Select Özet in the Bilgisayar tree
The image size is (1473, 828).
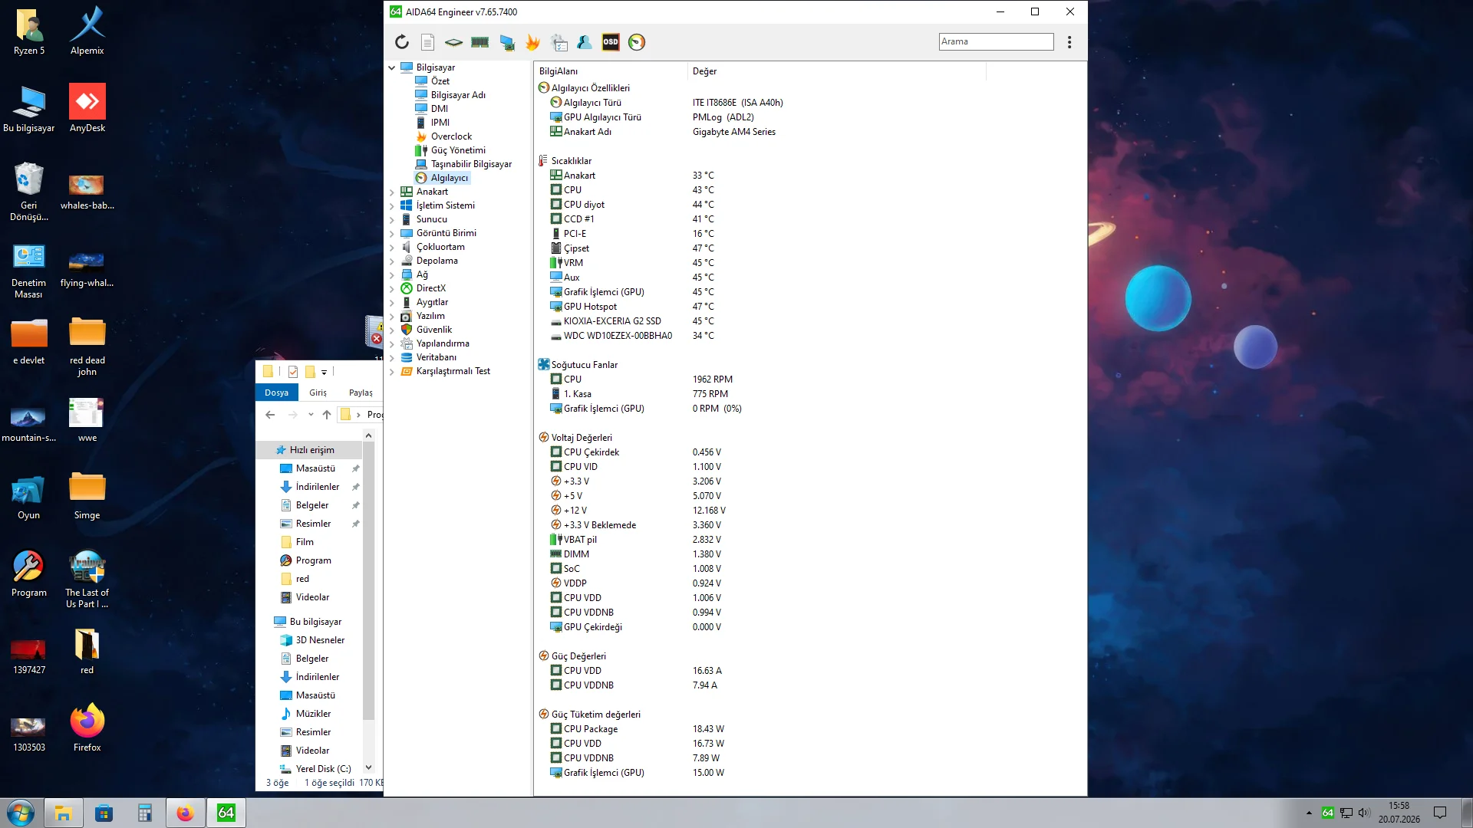coord(440,81)
